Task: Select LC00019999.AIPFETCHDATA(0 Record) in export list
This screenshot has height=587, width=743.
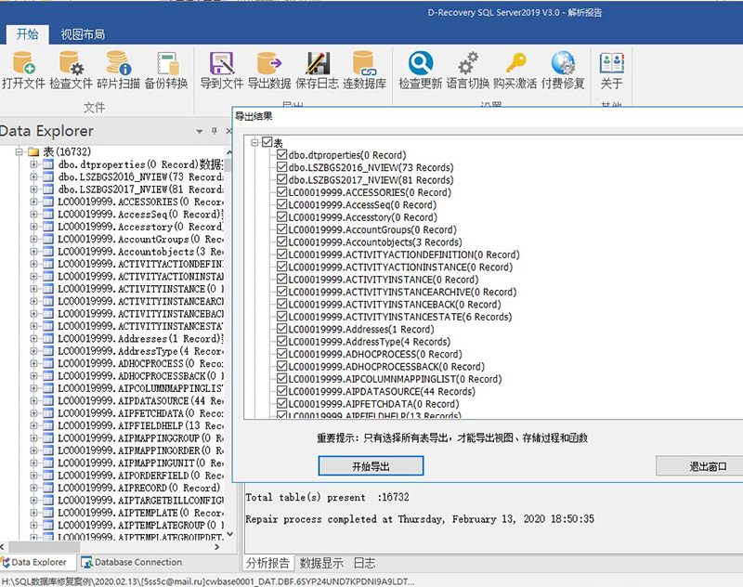Action: point(374,404)
